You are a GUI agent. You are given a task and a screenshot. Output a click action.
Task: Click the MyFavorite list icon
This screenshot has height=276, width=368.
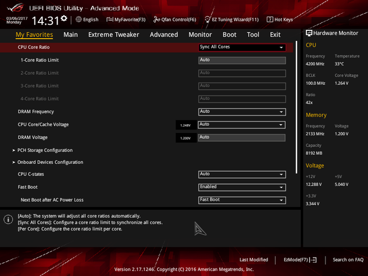coord(110,20)
